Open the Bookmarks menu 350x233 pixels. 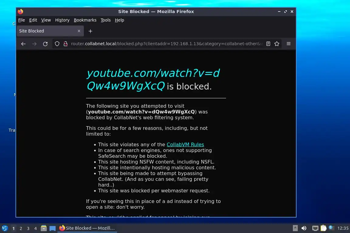(85, 20)
